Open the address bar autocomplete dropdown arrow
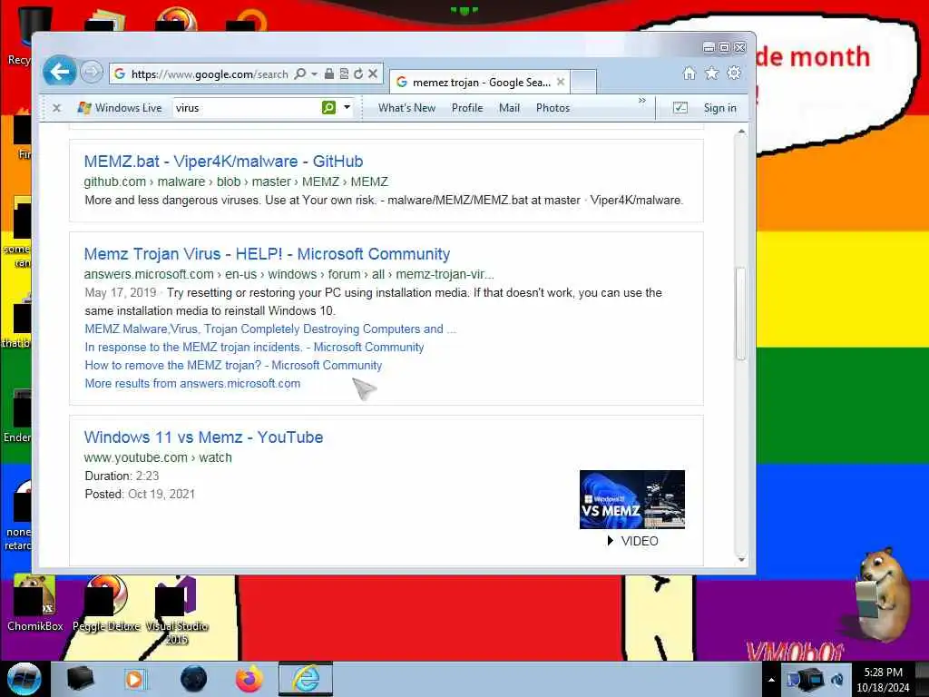This screenshot has width=929, height=697. [x=315, y=74]
